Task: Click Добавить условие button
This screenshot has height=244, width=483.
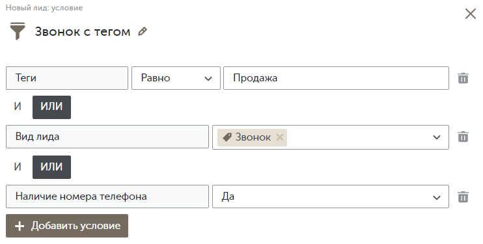Action: [67, 226]
